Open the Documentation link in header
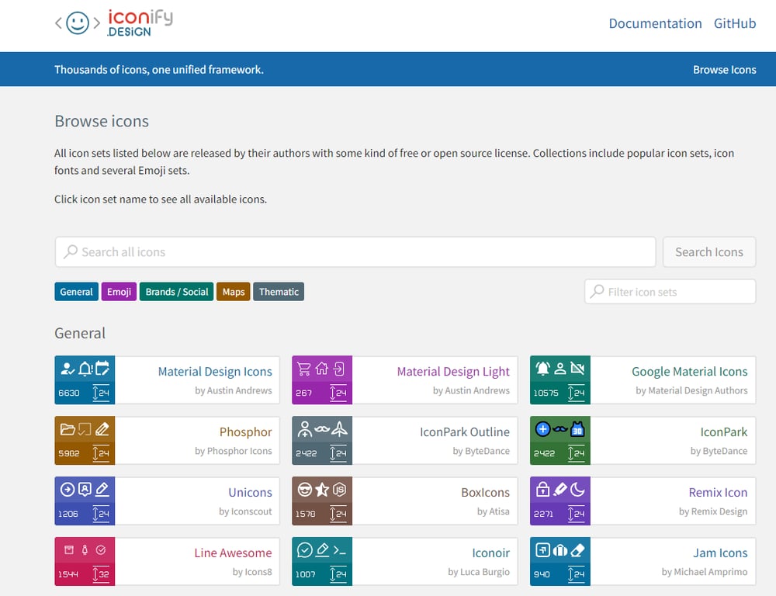The width and height of the screenshot is (776, 596). (x=655, y=23)
